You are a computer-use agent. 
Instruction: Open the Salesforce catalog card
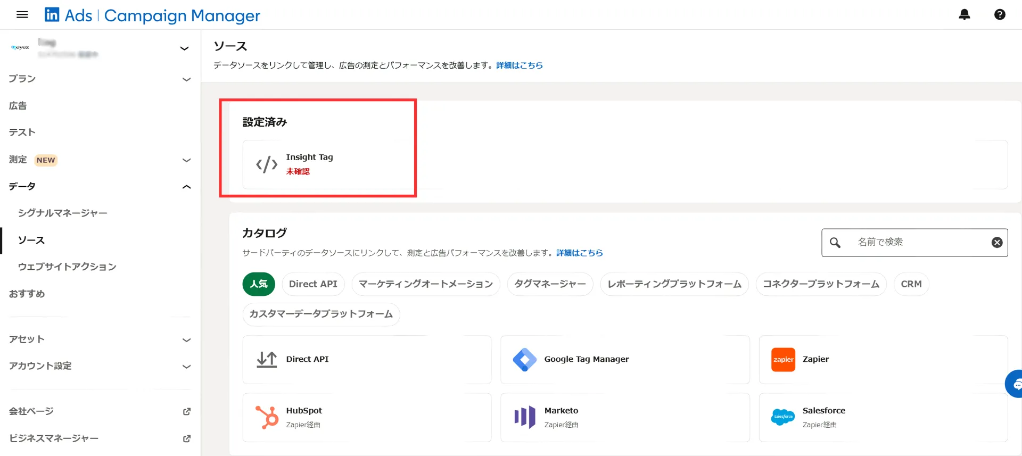tap(884, 417)
